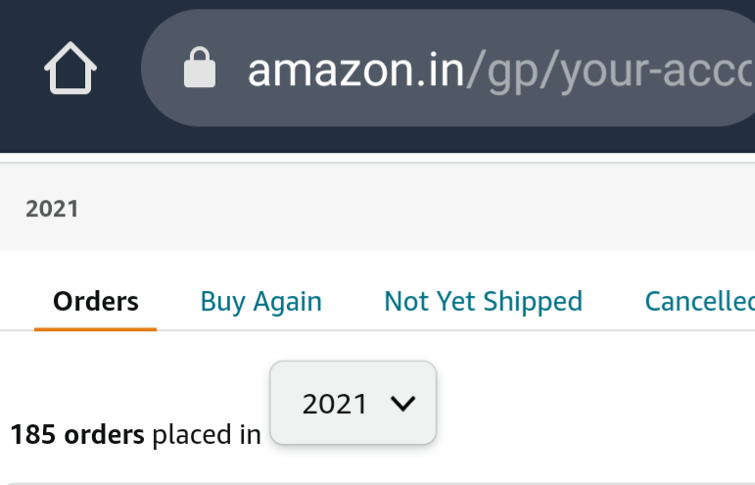Select the Not Yet Shipped tab
The image size is (755, 485).
pyautogui.click(x=483, y=301)
